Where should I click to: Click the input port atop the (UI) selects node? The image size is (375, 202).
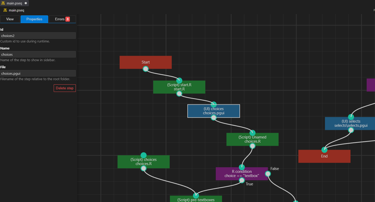351,117
